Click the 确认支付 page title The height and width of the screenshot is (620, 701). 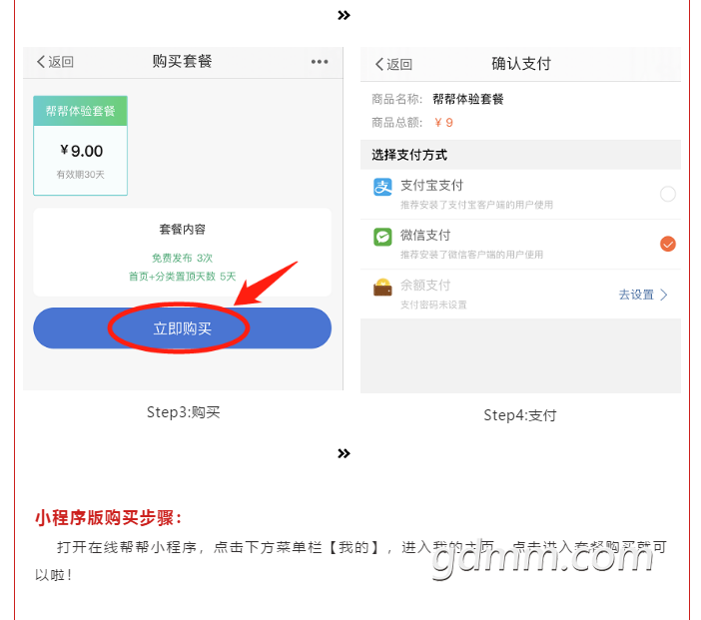(520, 64)
